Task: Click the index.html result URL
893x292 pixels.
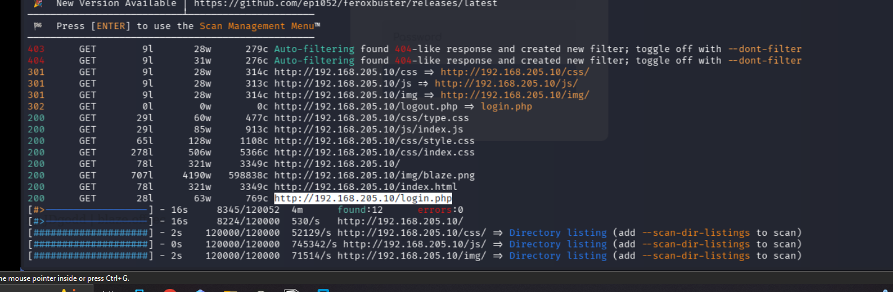Action: click(x=365, y=187)
